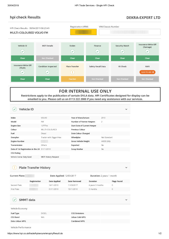Click the Condition Inspected checkmark icon
Image resolution: width=169 pixels, height=239 pixels.
pyautogui.click(x=47, y=72)
